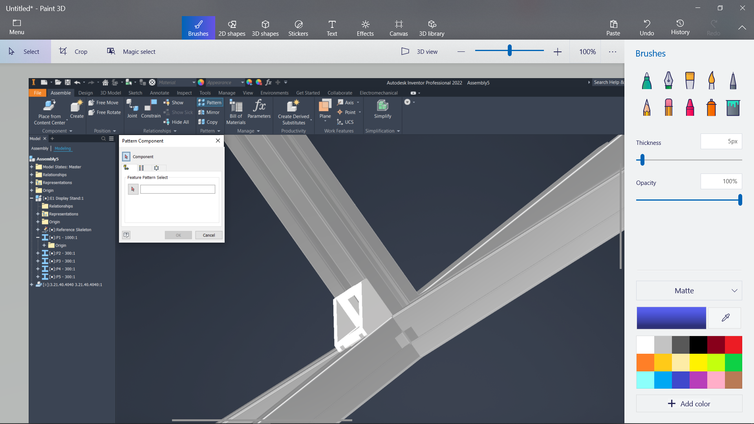Expand the Relationships tree node
Viewport: 754px width, 424px height.
[33, 174]
